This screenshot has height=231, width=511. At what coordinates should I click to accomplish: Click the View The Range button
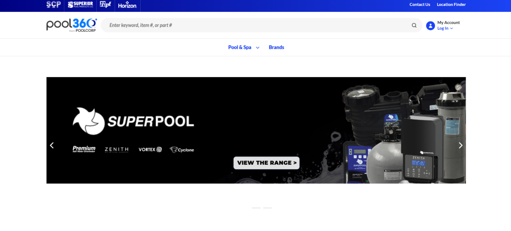(266, 163)
